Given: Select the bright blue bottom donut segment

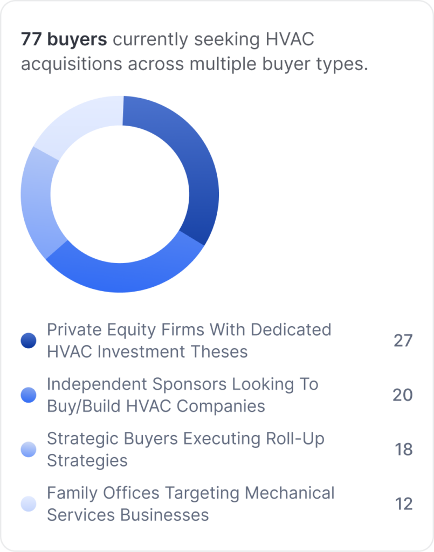Looking at the screenshot, I should [127, 277].
